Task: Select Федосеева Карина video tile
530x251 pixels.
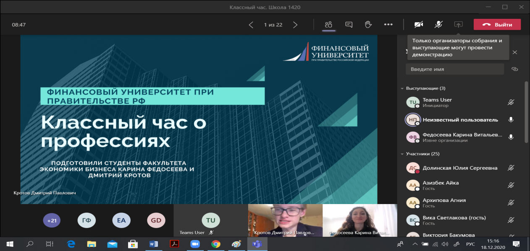Action: tap(359, 220)
